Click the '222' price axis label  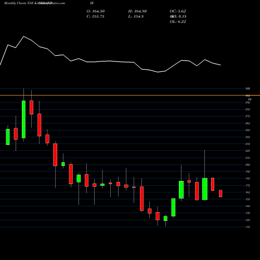tap(248, 151)
